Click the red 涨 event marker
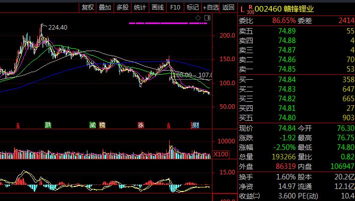Image resolution: width=355 pixels, height=201 pixels. pyautogui.click(x=141, y=125)
